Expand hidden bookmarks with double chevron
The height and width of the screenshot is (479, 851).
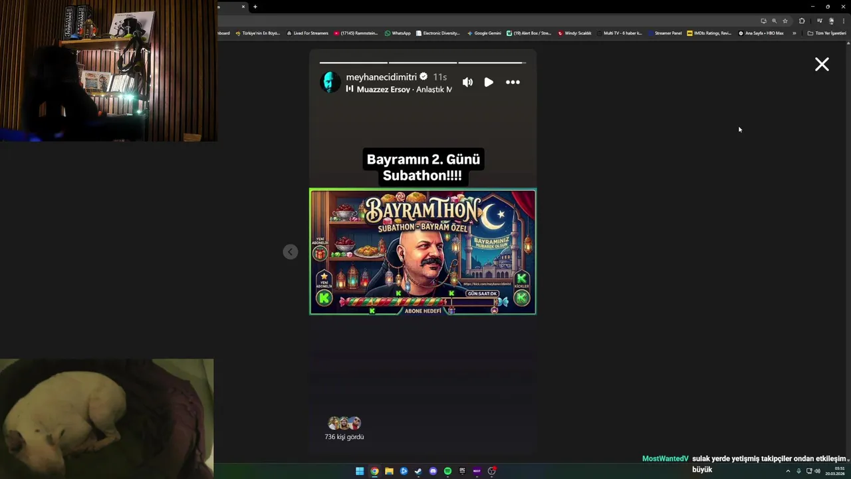794,33
